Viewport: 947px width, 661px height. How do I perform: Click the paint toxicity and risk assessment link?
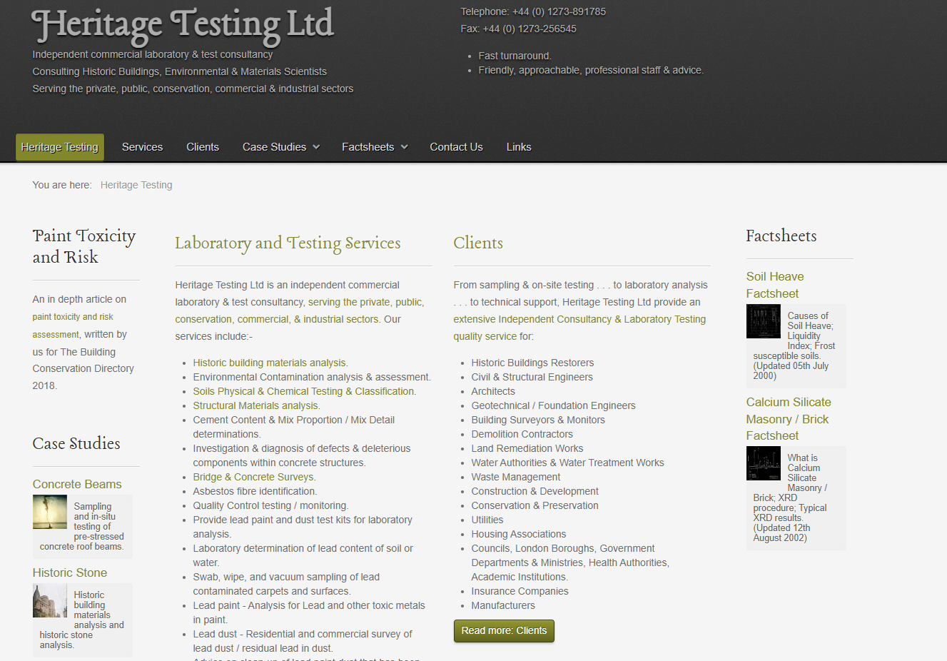click(73, 317)
